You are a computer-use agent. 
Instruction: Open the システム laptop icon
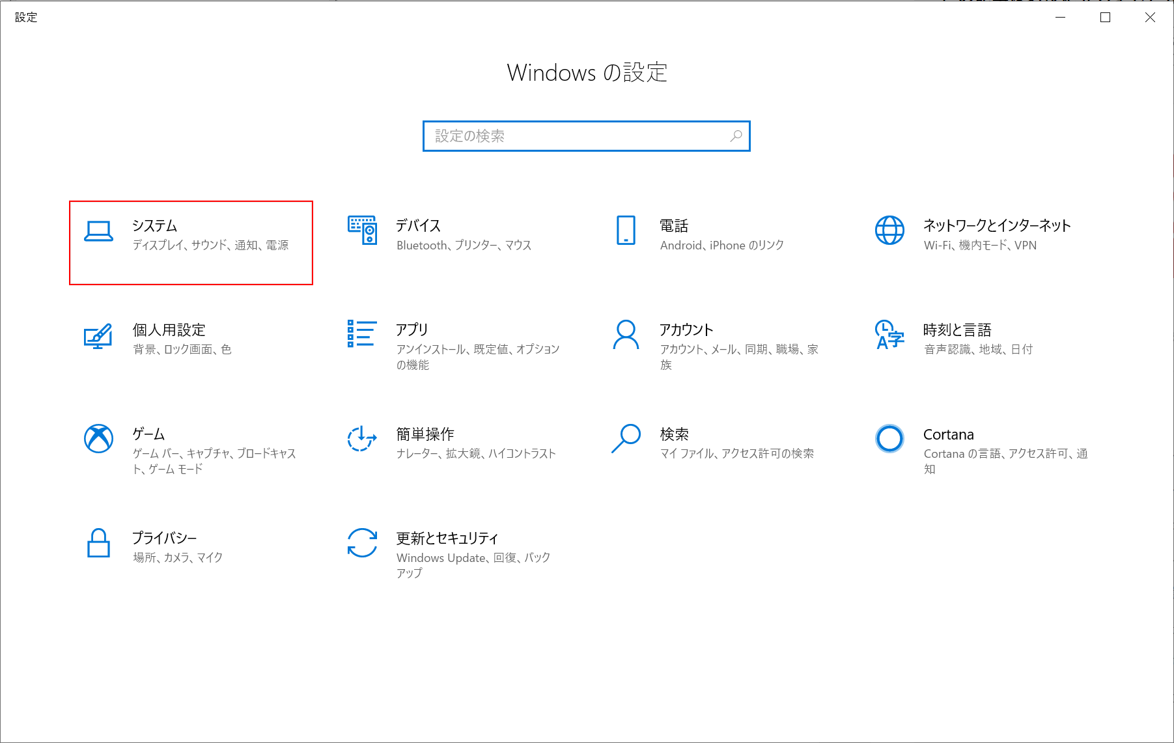[x=98, y=231]
